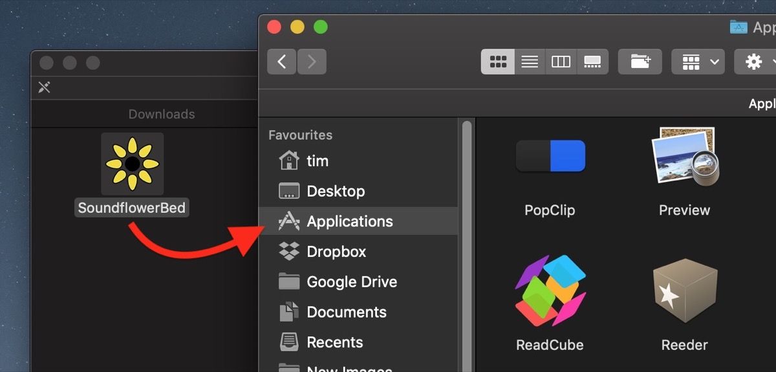Switch to icon view mode

click(498, 61)
